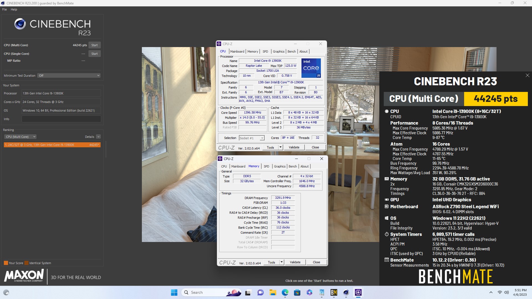The height and width of the screenshot is (299, 532).
Task: Click the lower CPU-Z window title icon
Action: click(220, 159)
